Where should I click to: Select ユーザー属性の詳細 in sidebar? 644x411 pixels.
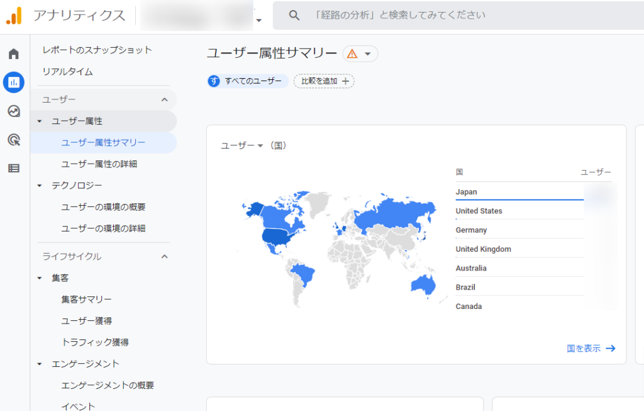(99, 164)
